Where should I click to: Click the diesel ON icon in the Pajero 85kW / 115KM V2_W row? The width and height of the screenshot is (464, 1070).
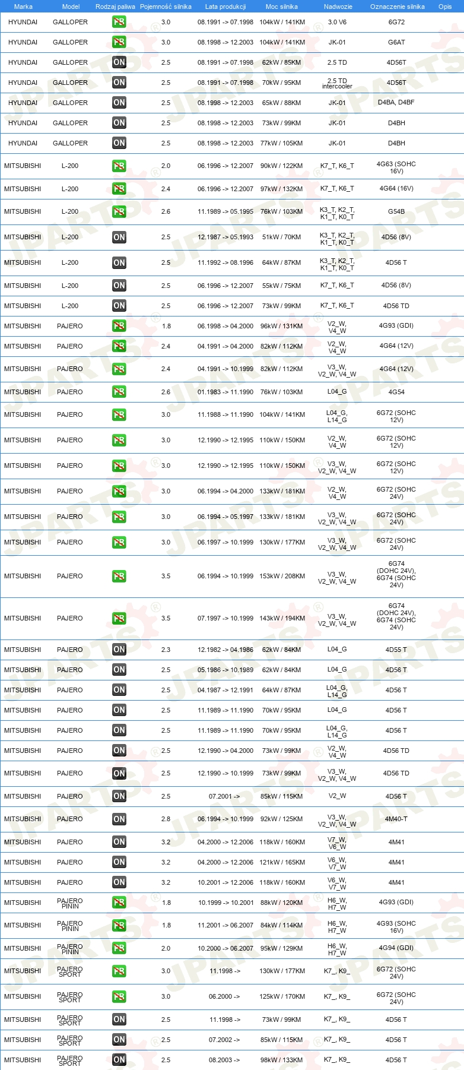tap(119, 796)
